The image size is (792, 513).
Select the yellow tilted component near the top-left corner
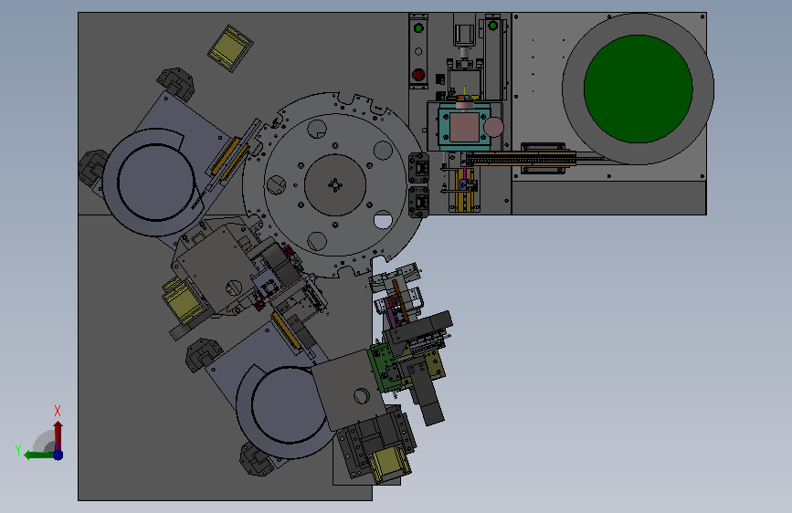[x=230, y=48]
